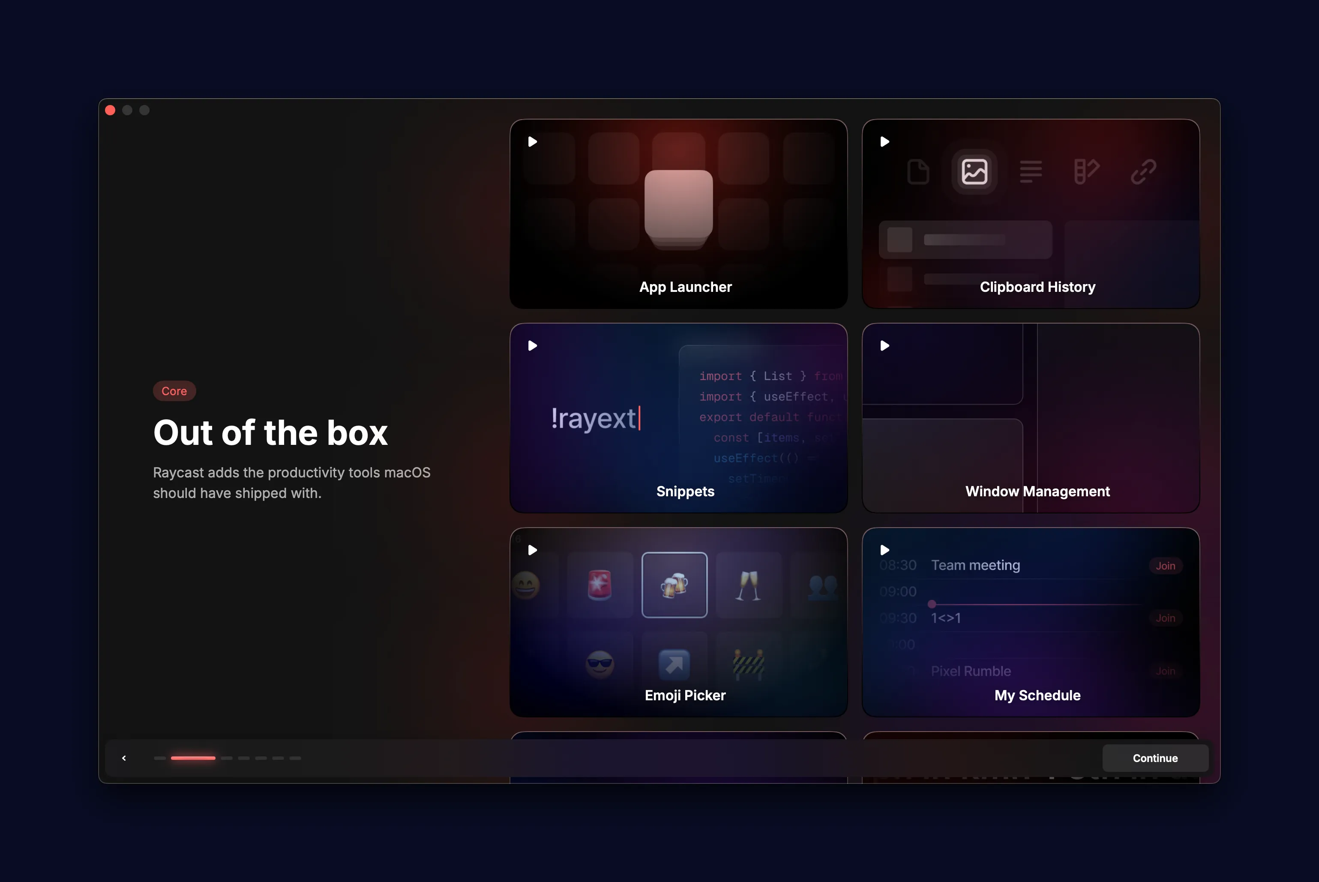
Task: Select the beer mugs emoji
Action: pos(674,585)
